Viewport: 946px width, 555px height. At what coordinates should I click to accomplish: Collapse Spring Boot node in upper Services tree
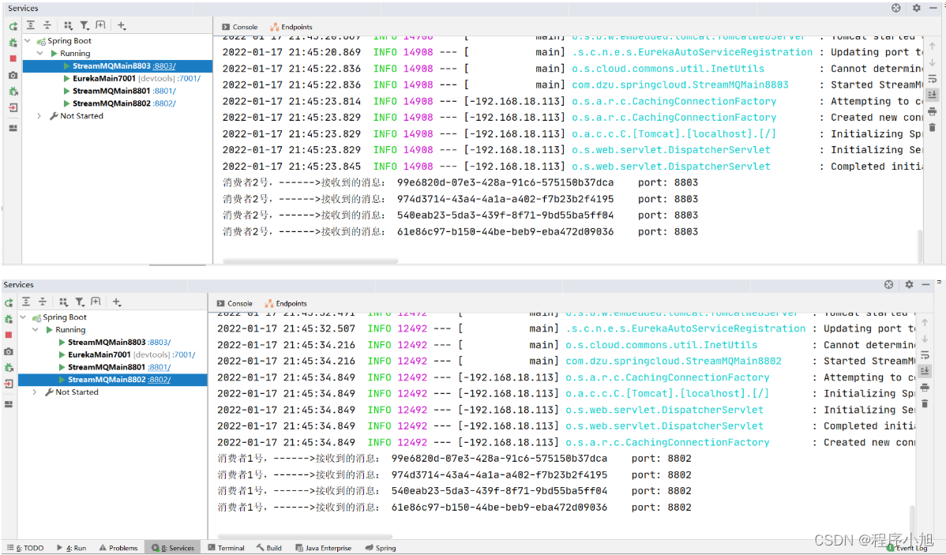(x=28, y=41)
